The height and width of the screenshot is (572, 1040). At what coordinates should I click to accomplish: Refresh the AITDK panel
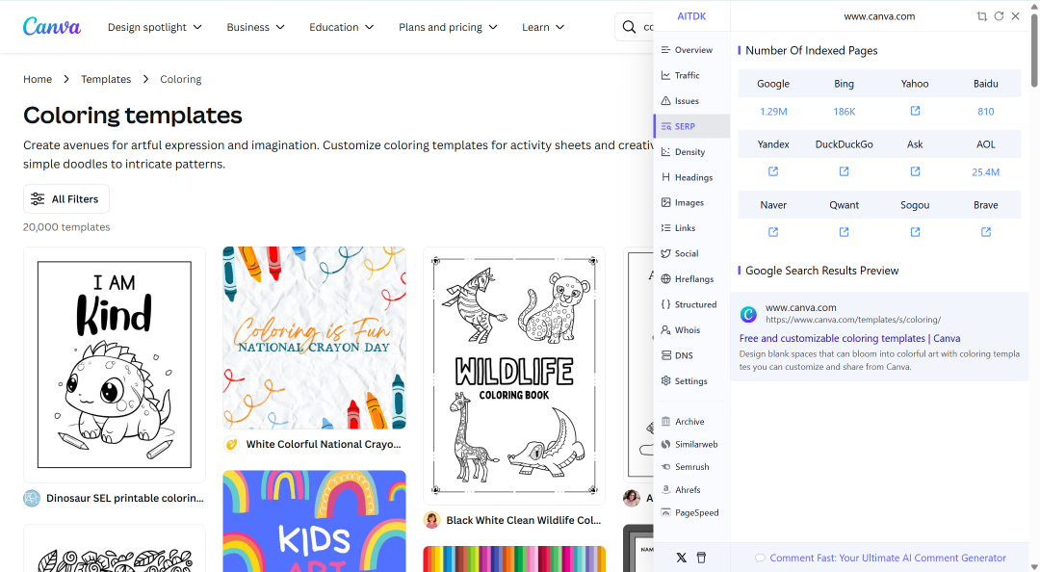point(999,16)
